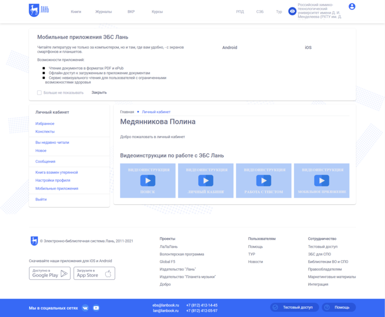The width and height of the screenshot is (385, 317).
Task: Click Главная in the breadcrumb
Action: [127, 112]
